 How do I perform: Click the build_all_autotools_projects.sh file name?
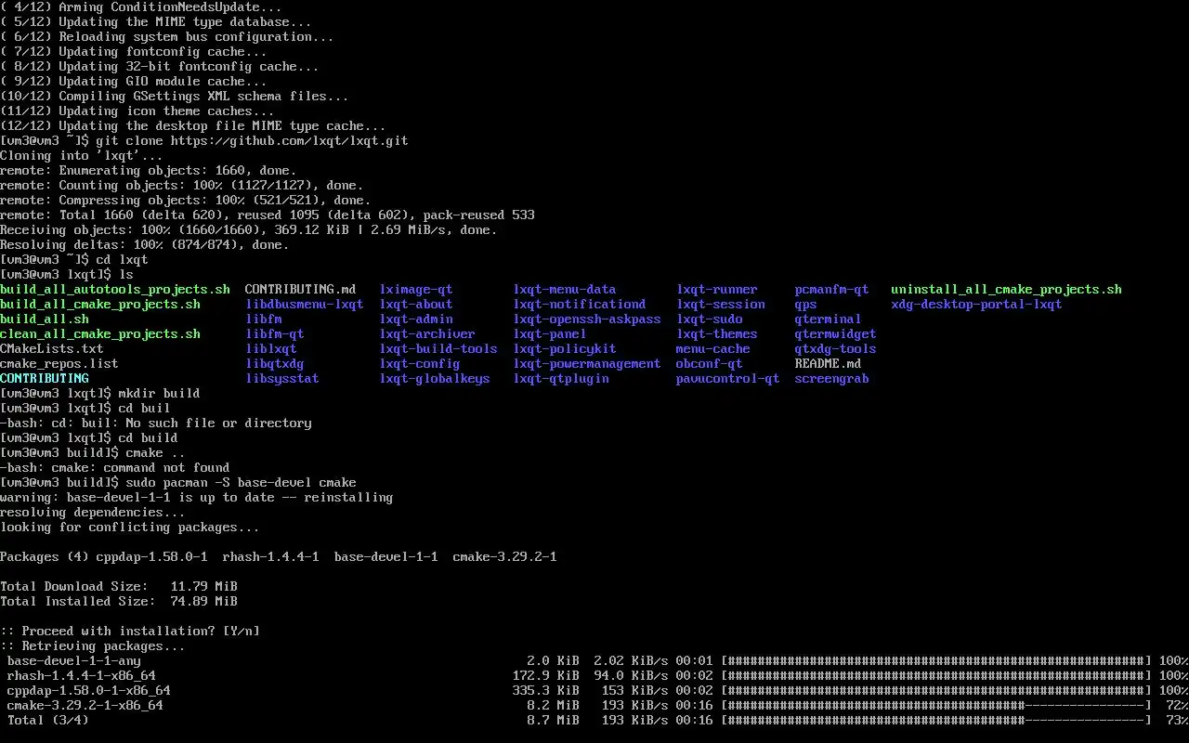point(115,290)
